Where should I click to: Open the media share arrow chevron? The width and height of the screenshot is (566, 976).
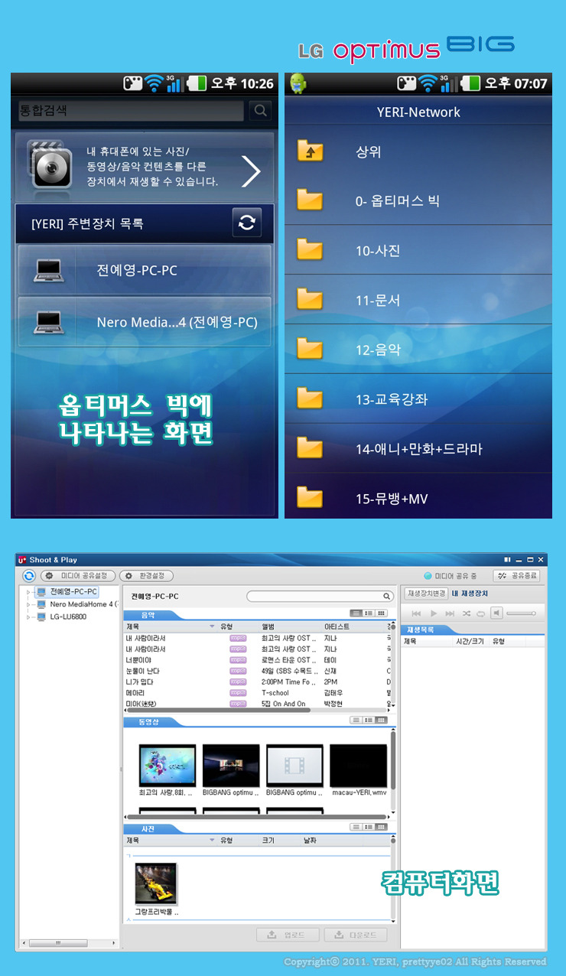(252, 171)
